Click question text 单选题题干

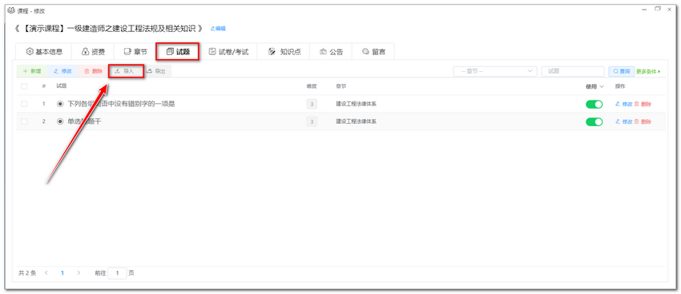click(x=84, y=121)
